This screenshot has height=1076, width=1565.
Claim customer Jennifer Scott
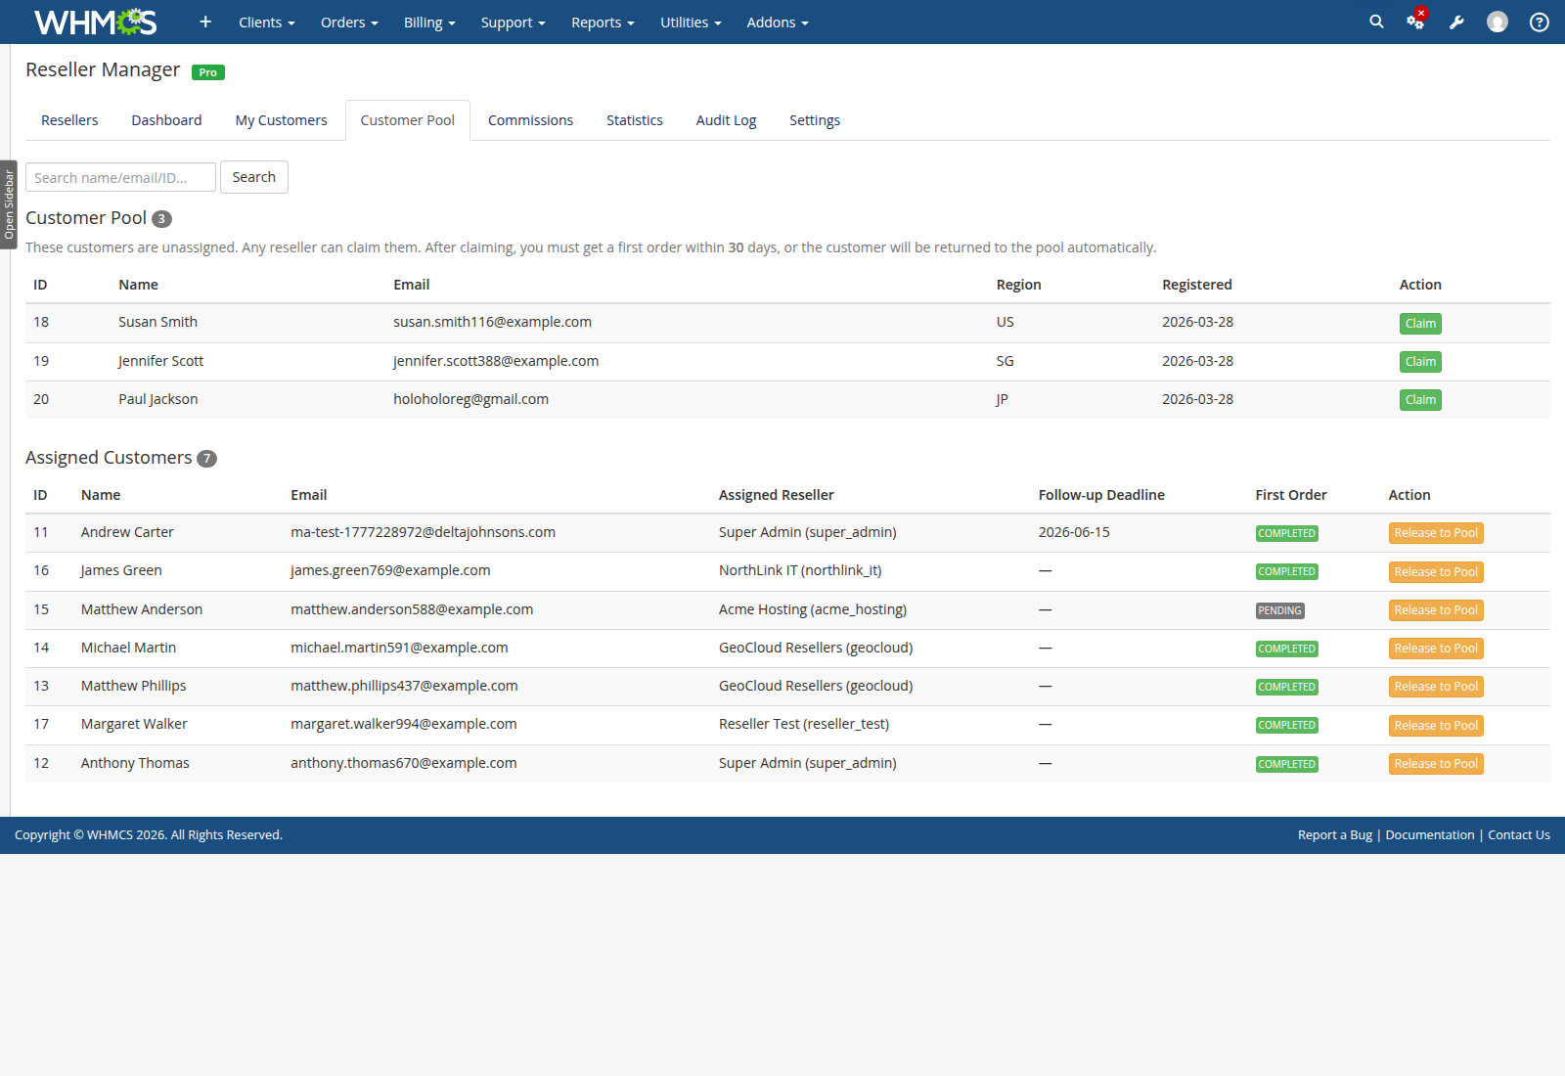[x=1420, y=362]
